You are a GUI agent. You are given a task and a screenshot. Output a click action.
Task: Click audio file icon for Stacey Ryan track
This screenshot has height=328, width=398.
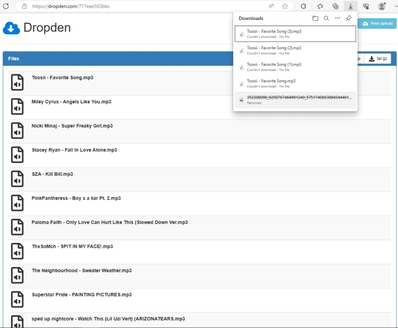(17, 154)
